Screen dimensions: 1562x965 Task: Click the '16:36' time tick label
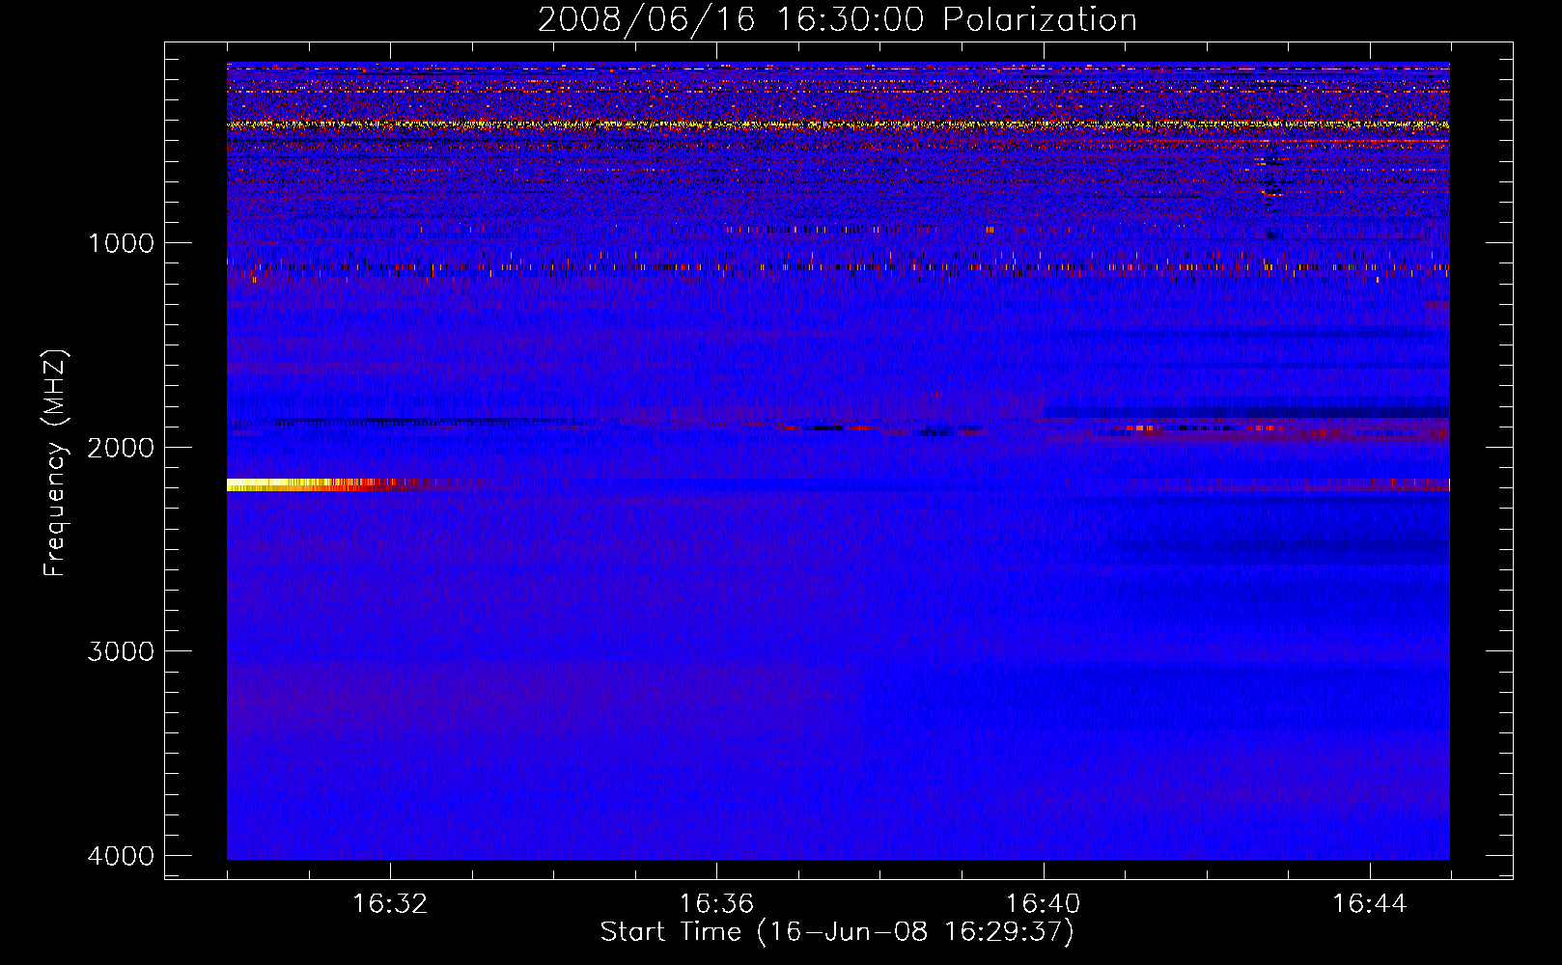716,904
